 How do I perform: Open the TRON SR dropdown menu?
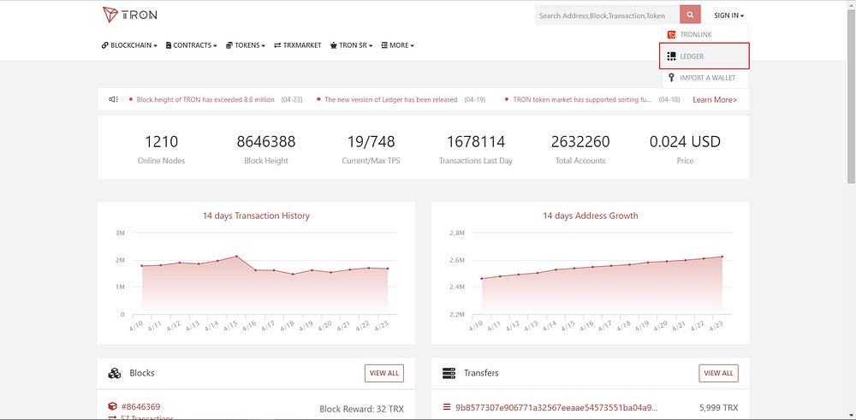tap(351, 45)
